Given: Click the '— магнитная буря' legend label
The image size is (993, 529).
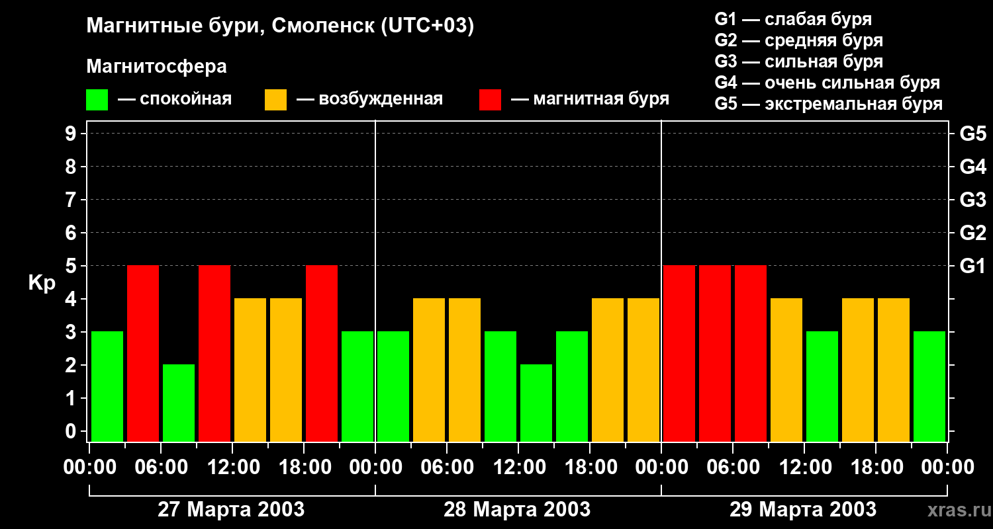Looking at the screenshot, I should (x=590, y=99).
